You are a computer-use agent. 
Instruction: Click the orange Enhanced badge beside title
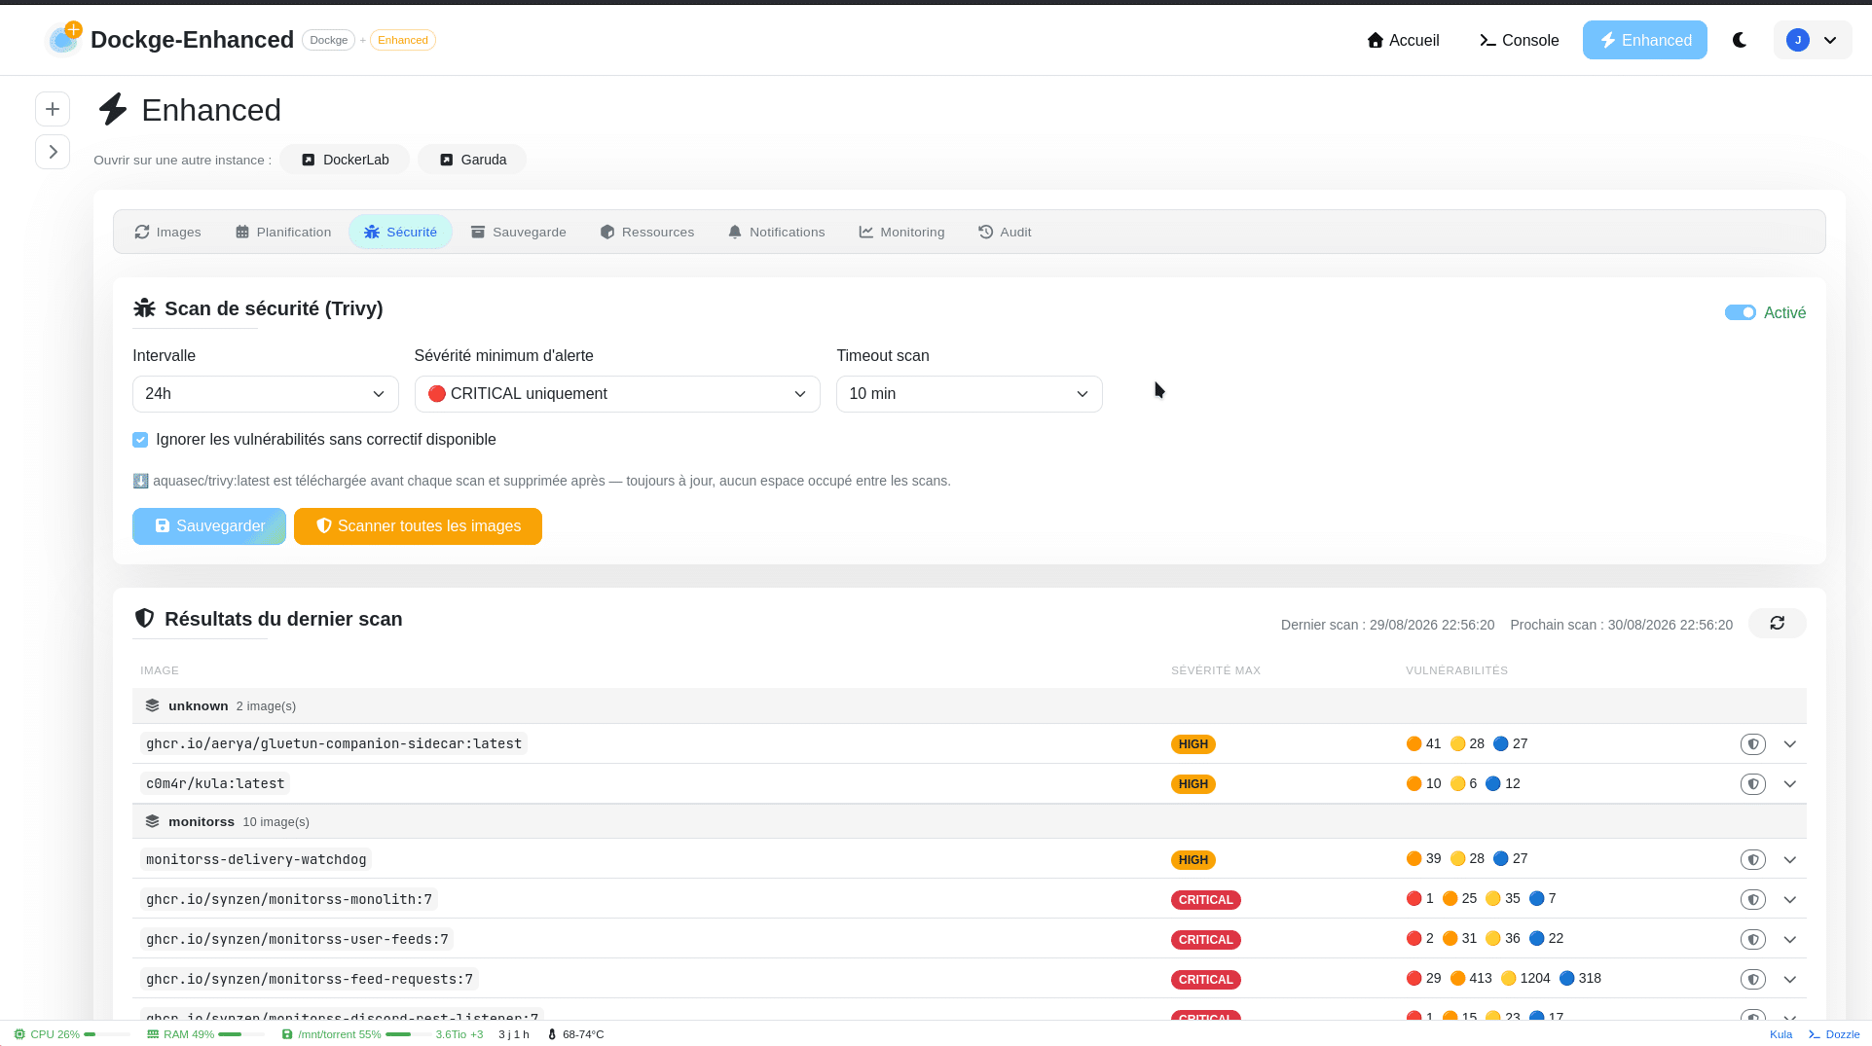[x=402, y=40]
